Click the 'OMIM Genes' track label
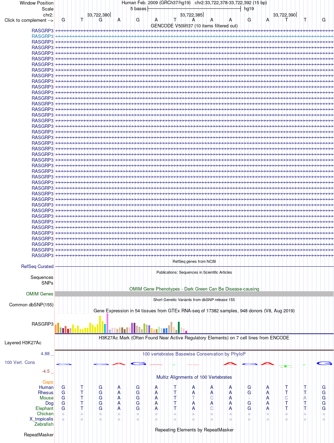 40,294
